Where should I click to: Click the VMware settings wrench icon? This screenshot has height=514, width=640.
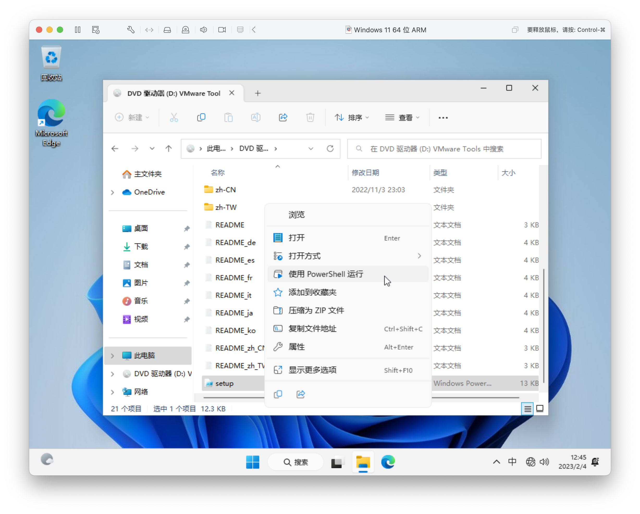pos(131,30)
